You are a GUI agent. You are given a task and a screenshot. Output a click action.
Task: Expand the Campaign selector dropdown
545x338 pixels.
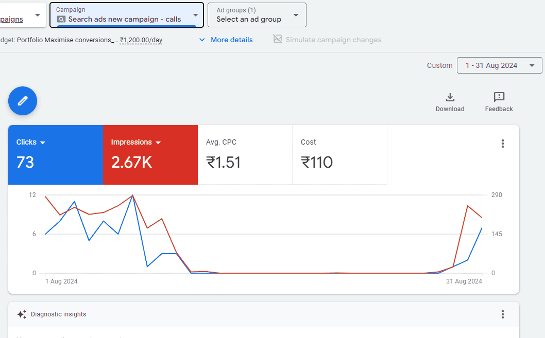coord(195,15)
